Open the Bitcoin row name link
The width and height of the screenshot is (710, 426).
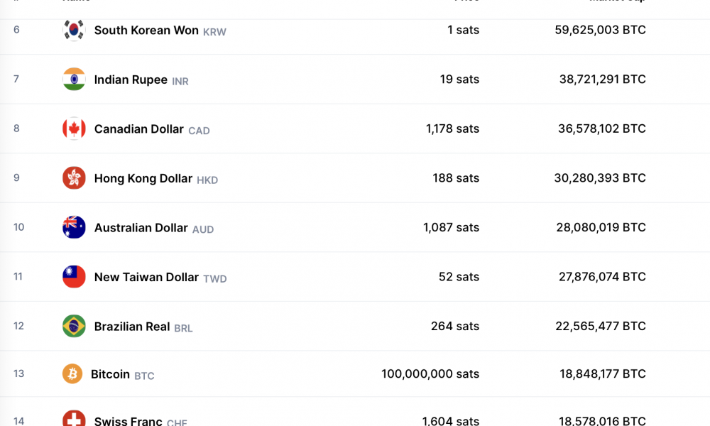click(111, 374)
